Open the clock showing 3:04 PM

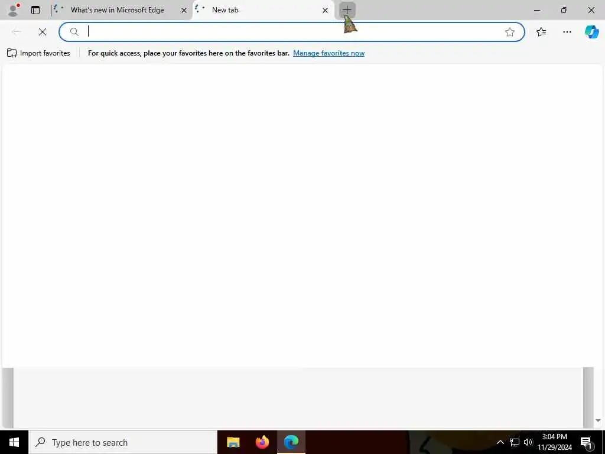pyautogui.click(x=555, y=442)
